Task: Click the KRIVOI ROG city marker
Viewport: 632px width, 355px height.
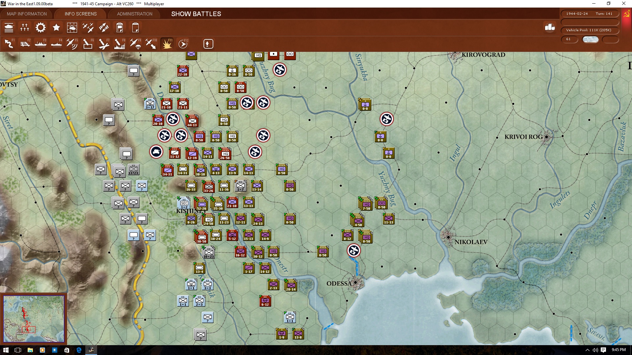Action: [547, 137]
